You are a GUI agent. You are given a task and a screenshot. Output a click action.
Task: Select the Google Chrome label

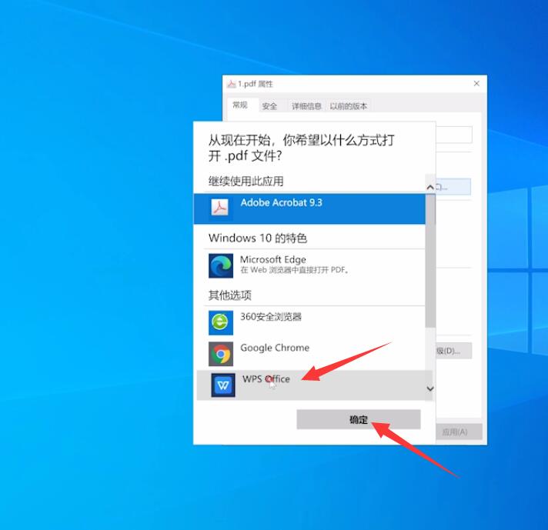click(x=275, y=348)
